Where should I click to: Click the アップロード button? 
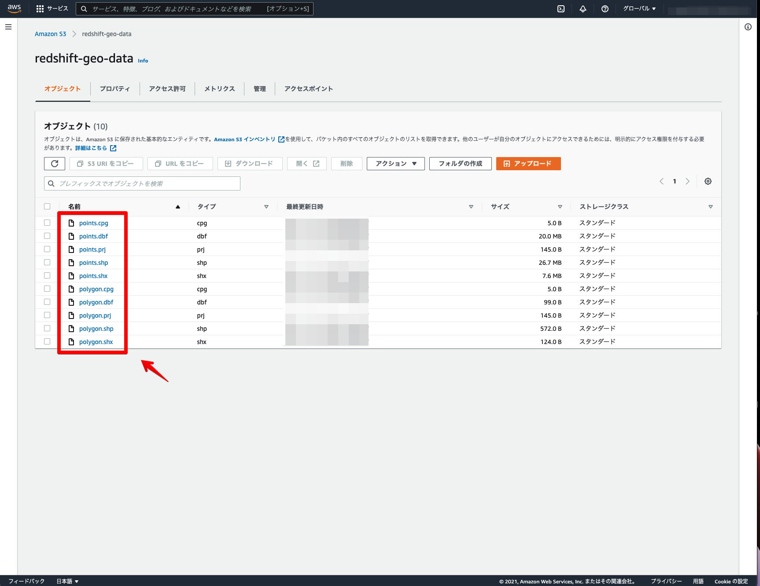tap(528, 163)
